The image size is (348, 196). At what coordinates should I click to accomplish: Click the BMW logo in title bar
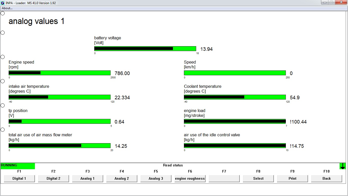point(3,3)
